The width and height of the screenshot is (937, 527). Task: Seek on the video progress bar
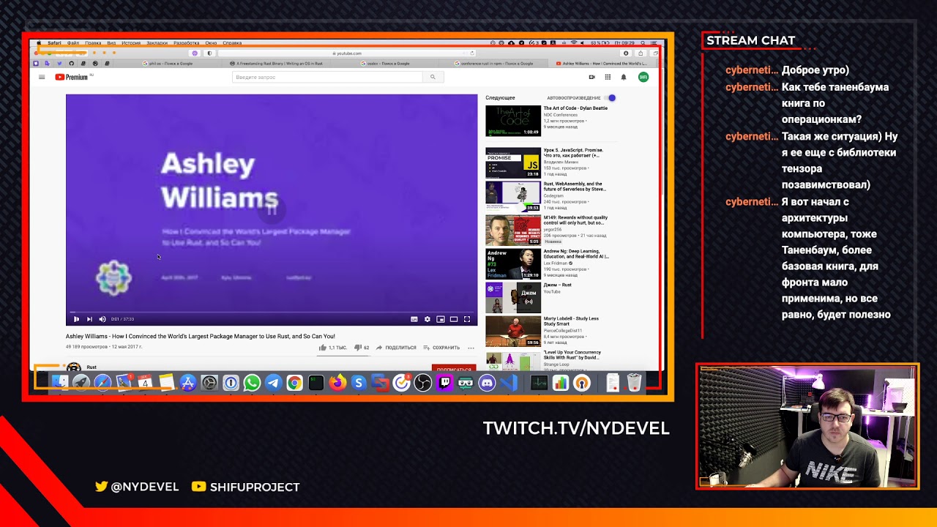pyautogui.click(x=272, y=313)
